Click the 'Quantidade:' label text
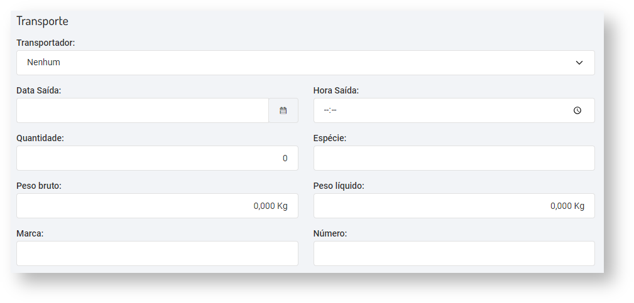 pos(40,138)
